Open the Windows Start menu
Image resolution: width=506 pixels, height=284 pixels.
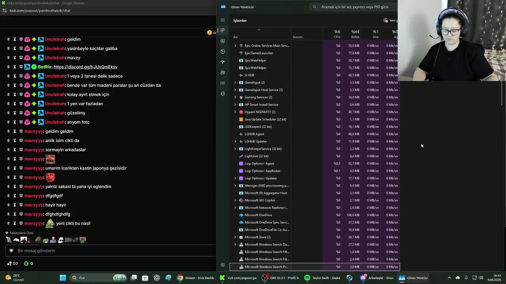coord(63,278)
